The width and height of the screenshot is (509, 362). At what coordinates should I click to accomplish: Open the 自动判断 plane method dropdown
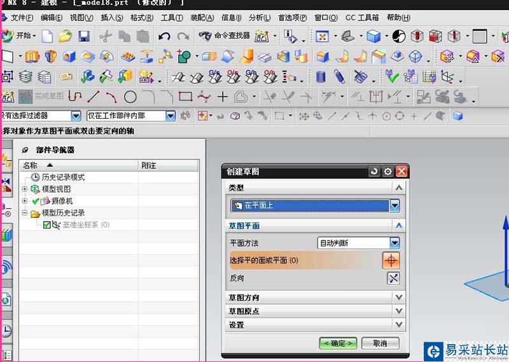pyautogui.click(x=394, y=243)
